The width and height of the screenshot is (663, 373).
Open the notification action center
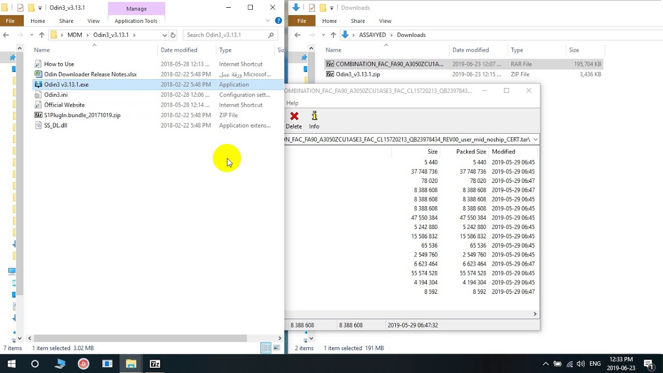coord(648,364)
